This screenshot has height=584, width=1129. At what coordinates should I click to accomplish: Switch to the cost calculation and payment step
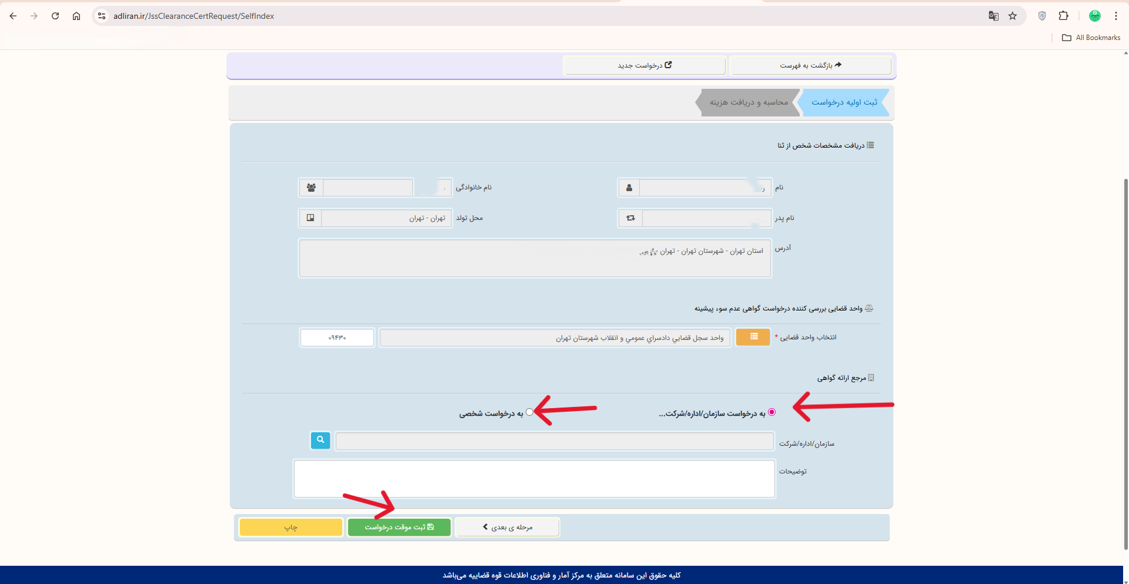pyautogui.click(x=748, y=102)
